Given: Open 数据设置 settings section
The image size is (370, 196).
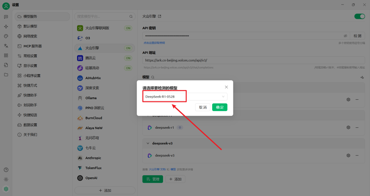Looking at the screenshot, I should pos(42,125).
